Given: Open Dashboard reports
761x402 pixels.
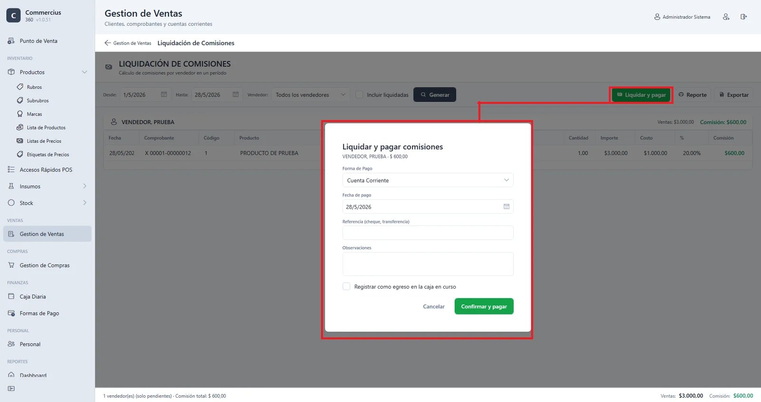Looking at the screenshot, I should point(33,375).
